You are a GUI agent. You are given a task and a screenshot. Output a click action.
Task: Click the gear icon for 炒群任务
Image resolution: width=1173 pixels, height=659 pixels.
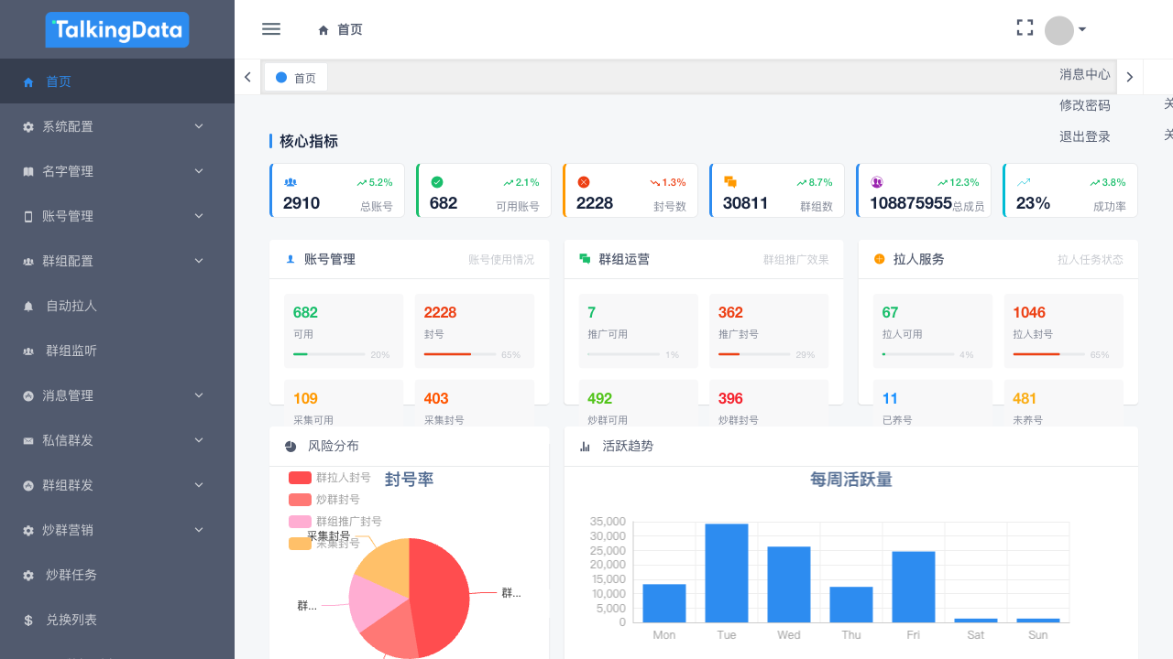pos(28,576)
